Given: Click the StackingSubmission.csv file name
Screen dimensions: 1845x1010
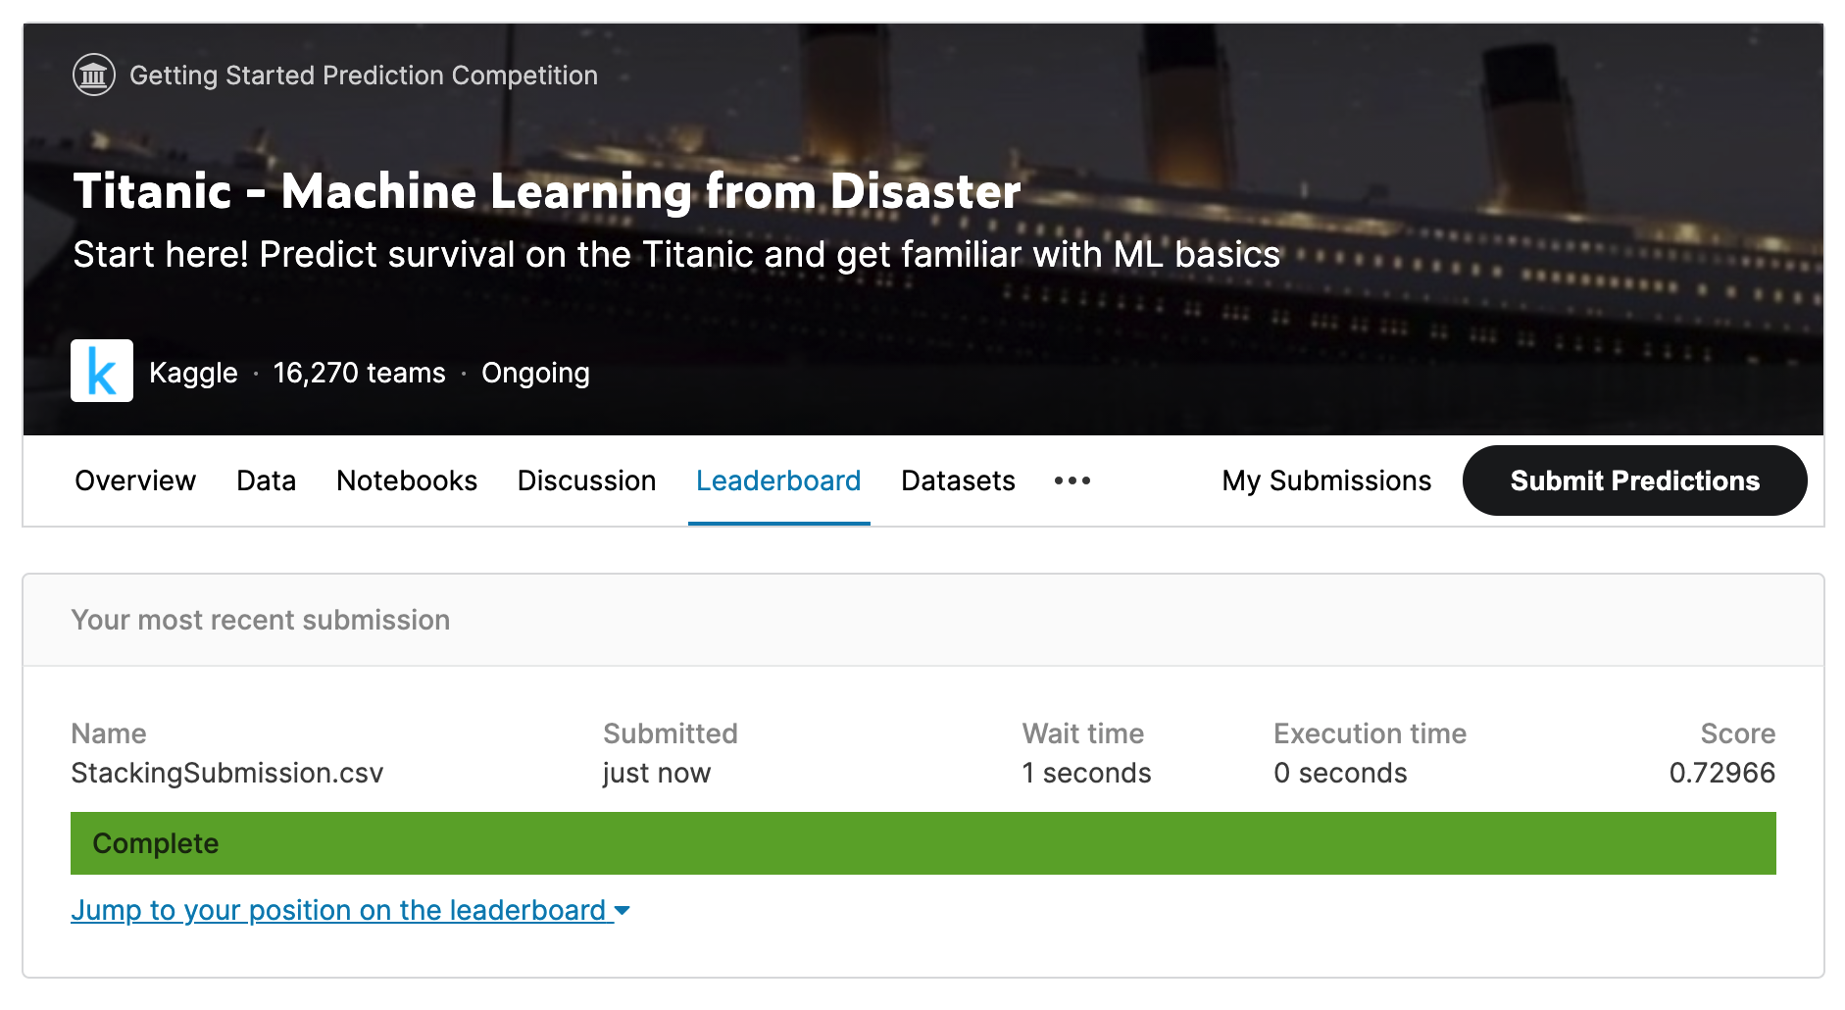Looking at the screenshot, I should tap(227, 773).
